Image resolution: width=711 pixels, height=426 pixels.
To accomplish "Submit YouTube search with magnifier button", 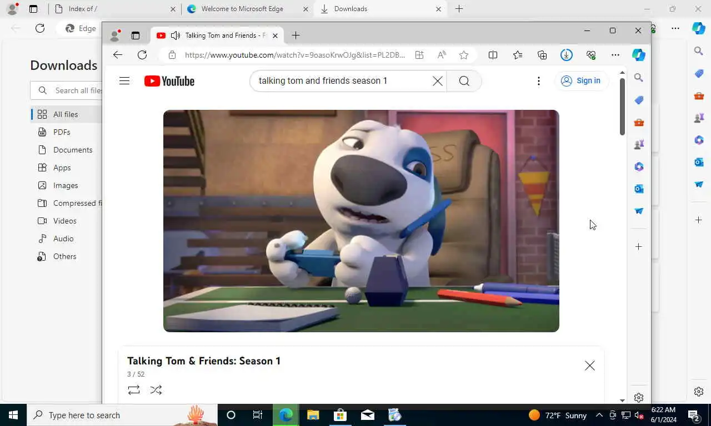I will (x=464, y=81).
